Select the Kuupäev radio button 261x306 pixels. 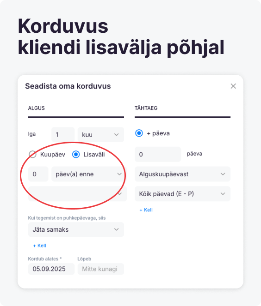coord(32,154)
